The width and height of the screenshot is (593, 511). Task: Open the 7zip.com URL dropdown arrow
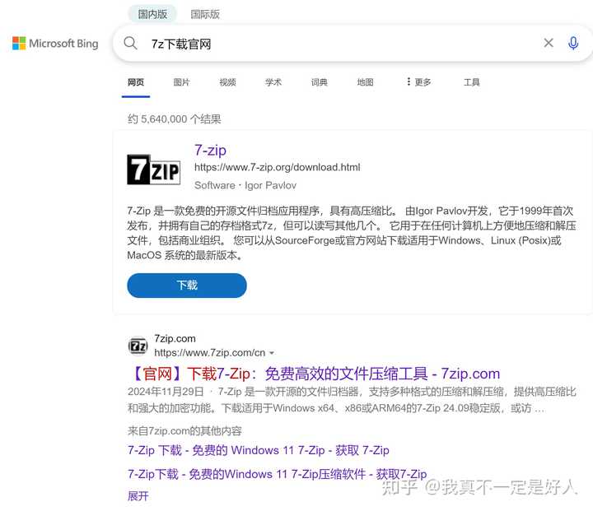(x=272, y=353)
